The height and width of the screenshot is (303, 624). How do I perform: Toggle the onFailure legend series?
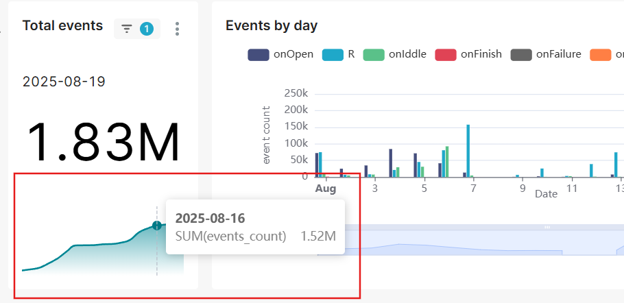click(546, 54)
